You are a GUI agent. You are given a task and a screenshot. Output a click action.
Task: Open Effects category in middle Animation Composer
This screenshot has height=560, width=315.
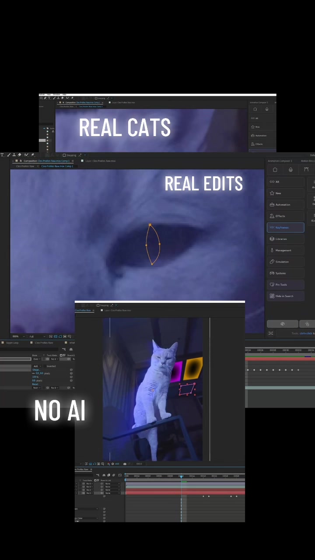tap(285, 216)
